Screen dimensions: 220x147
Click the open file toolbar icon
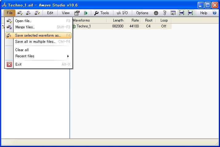click(20, 13)
